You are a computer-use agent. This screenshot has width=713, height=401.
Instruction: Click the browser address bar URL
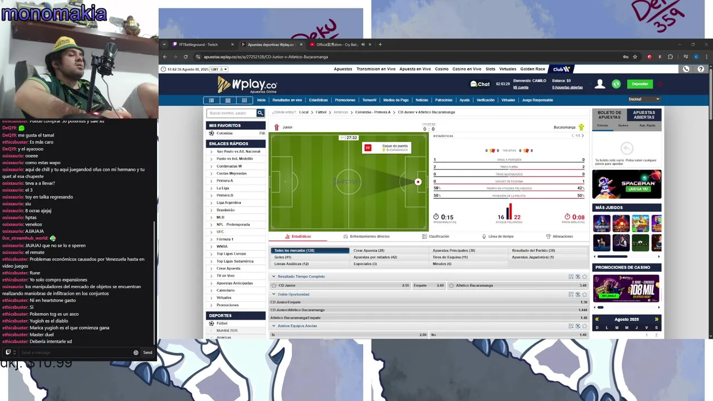click(x=266, y=57)
